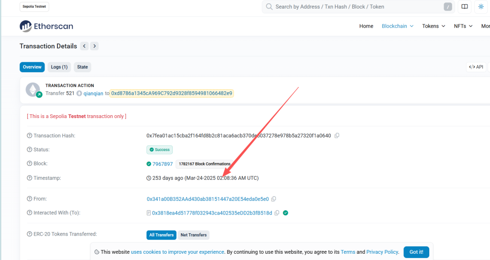Viewport: 490px width, 260px height.
Task: Expand the NFTs menu
Action: pyautogui.click(x=463, y=26)
